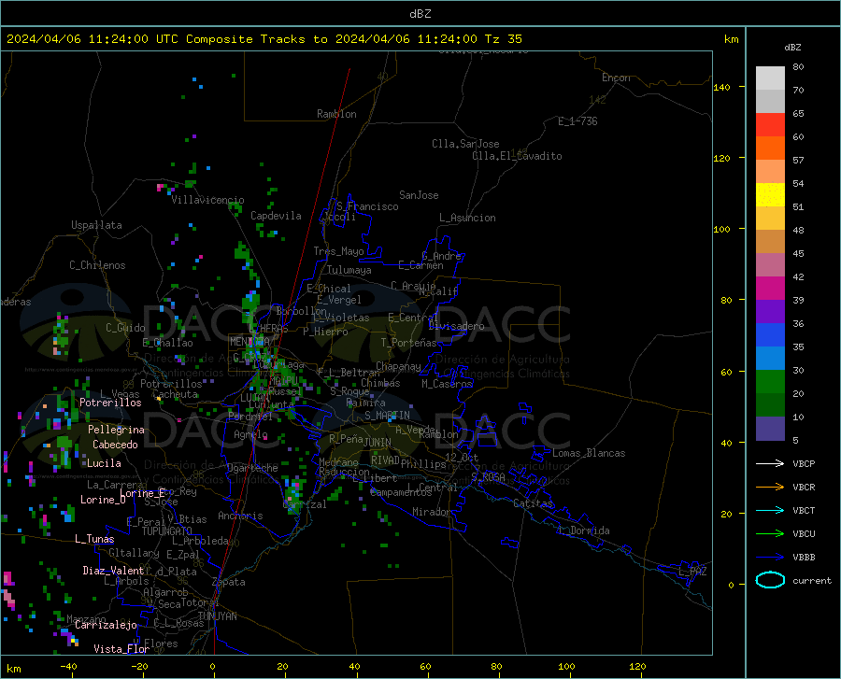The height and width of the screenshot is (679, 841).
Task: Click the Anchoris map label
Action: pos(240,516)
